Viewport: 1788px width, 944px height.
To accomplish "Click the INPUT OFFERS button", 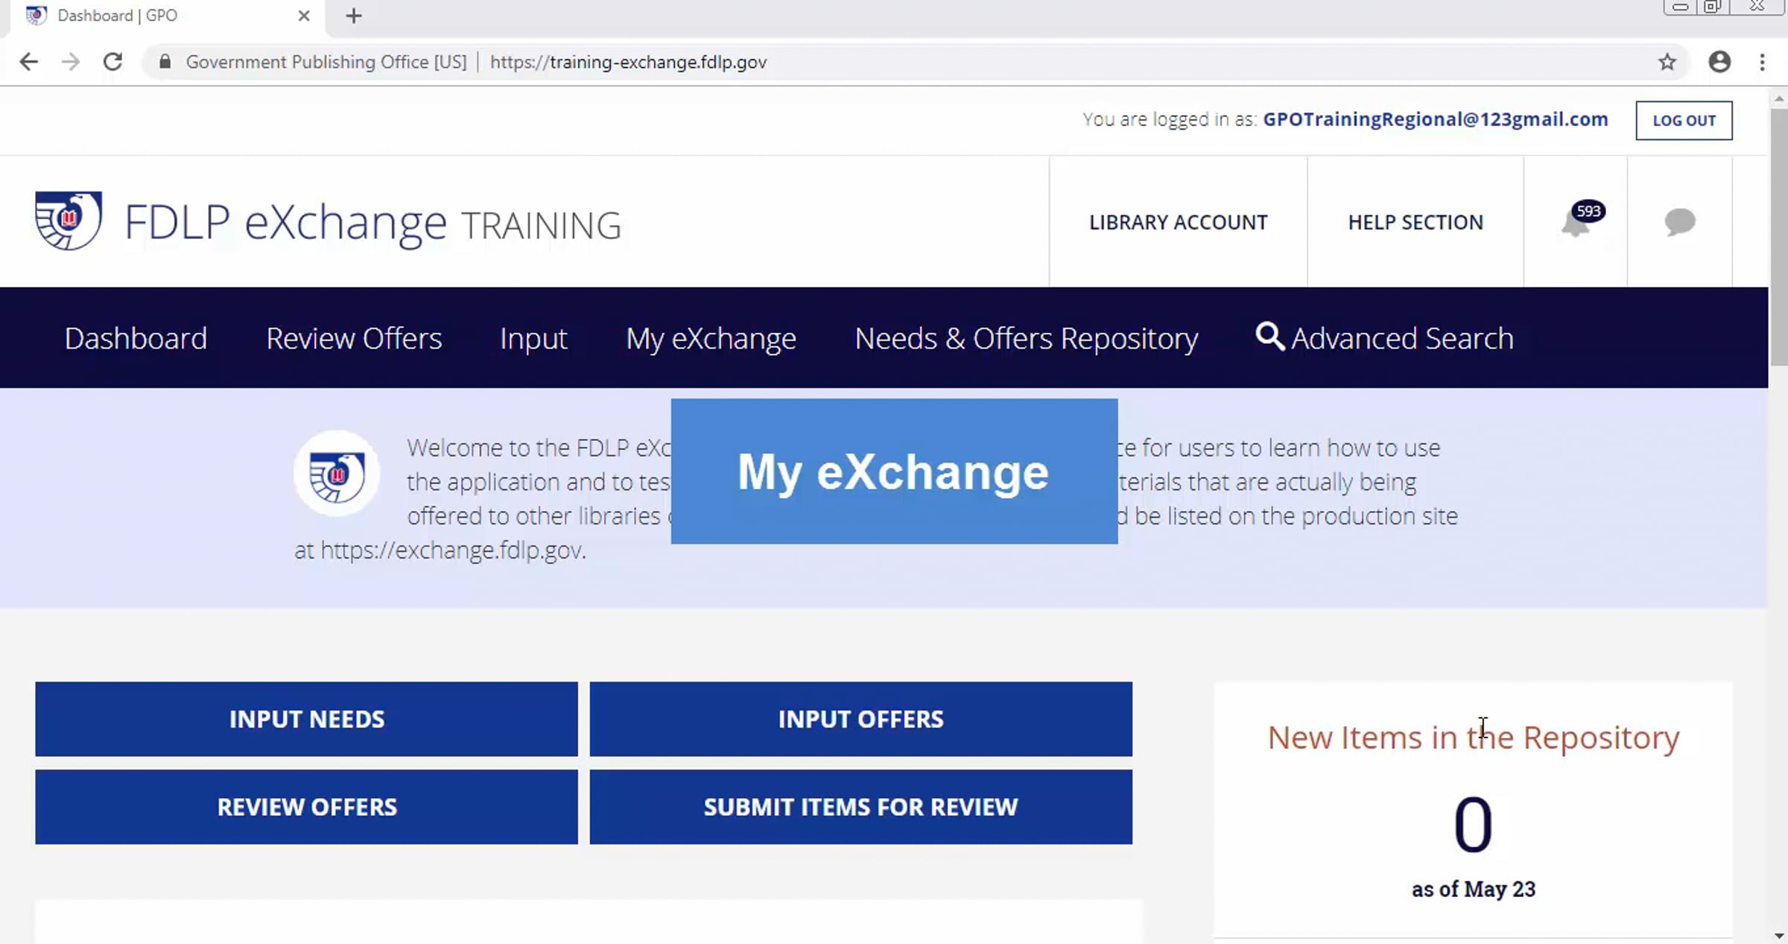I will coord(860,719).
